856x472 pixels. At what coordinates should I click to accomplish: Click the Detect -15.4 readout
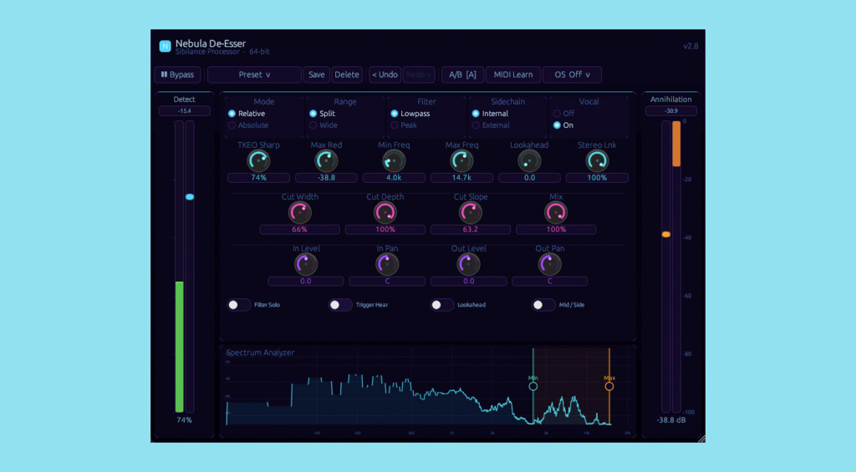click(184, 111)
